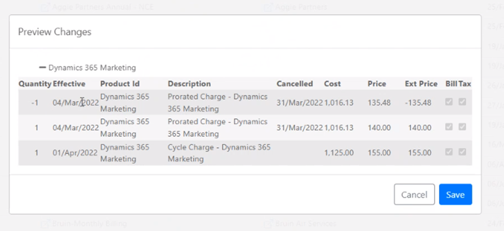Image resolution: width=504 pixels, height=231 pixels.
Task: Click the Aggie Partners link icon
Action: pos(268,7)
